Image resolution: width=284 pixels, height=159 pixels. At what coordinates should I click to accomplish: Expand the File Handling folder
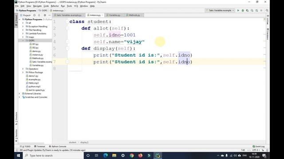[23, 30]
